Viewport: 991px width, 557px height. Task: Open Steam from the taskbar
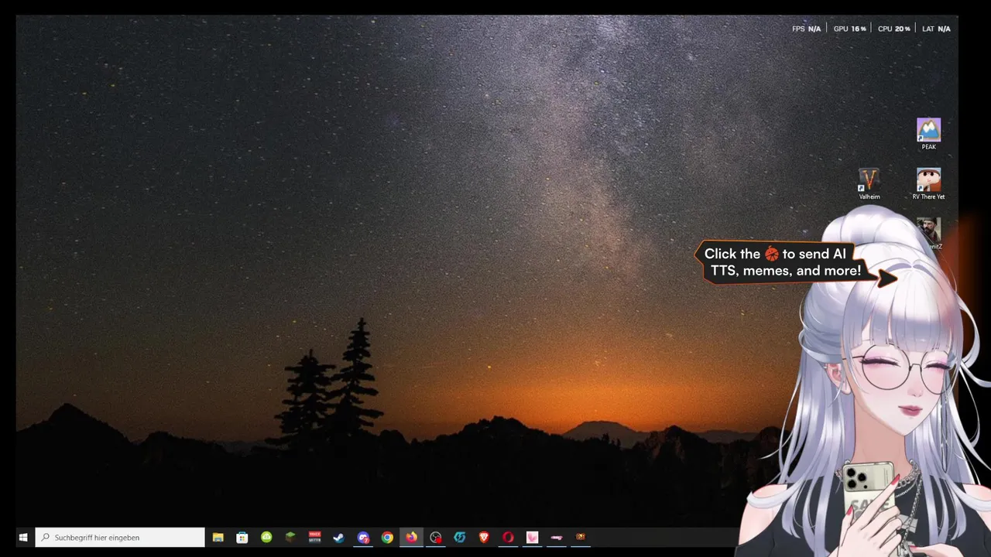[338, 537]
